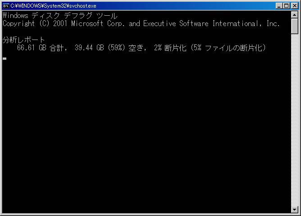Maximize the svchost.exe console window
The width and height of the screenshot is (301, 216).
286,6
